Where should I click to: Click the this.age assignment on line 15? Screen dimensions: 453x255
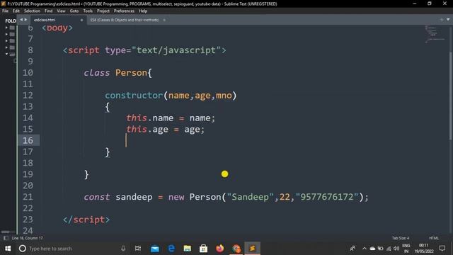(x=165, y=129)
